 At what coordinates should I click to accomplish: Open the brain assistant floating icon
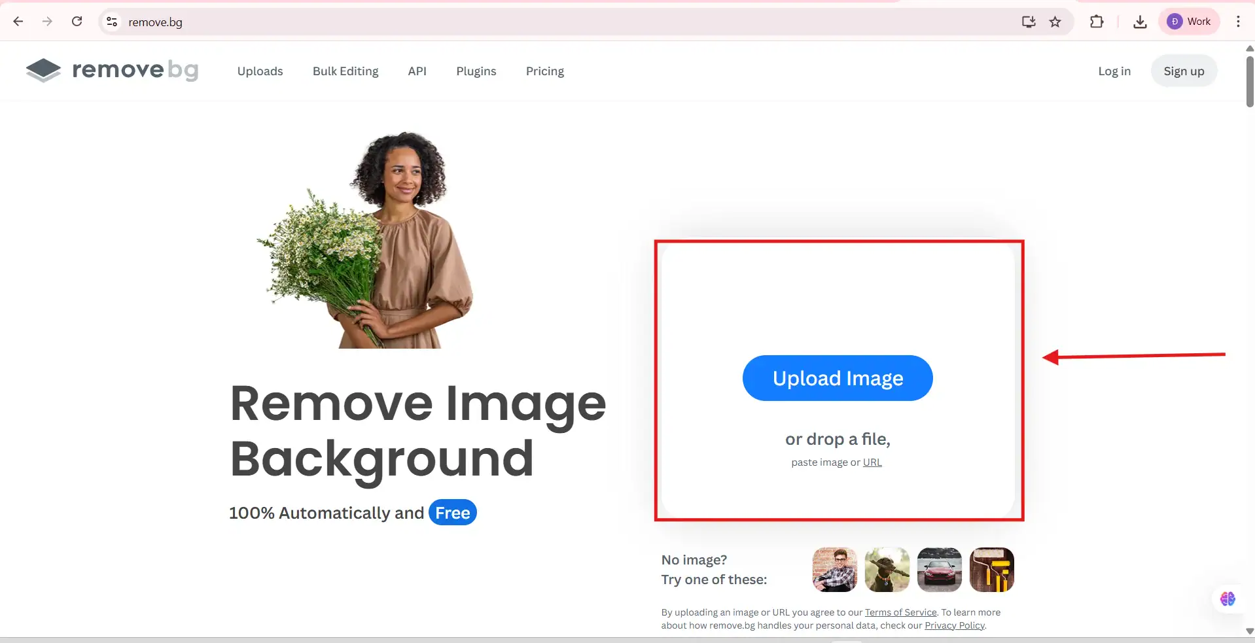tap(1228, 599)
